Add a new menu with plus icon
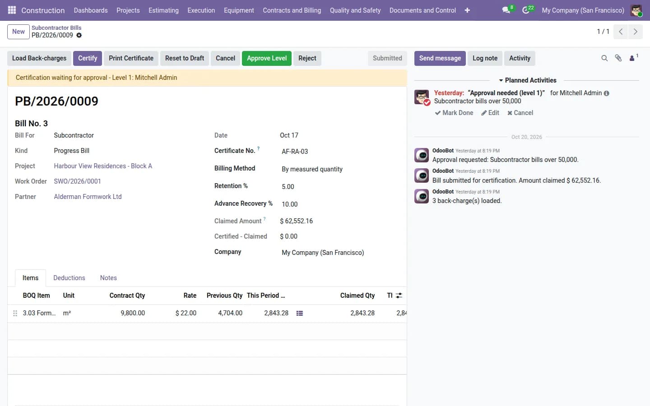 point(467,10)
